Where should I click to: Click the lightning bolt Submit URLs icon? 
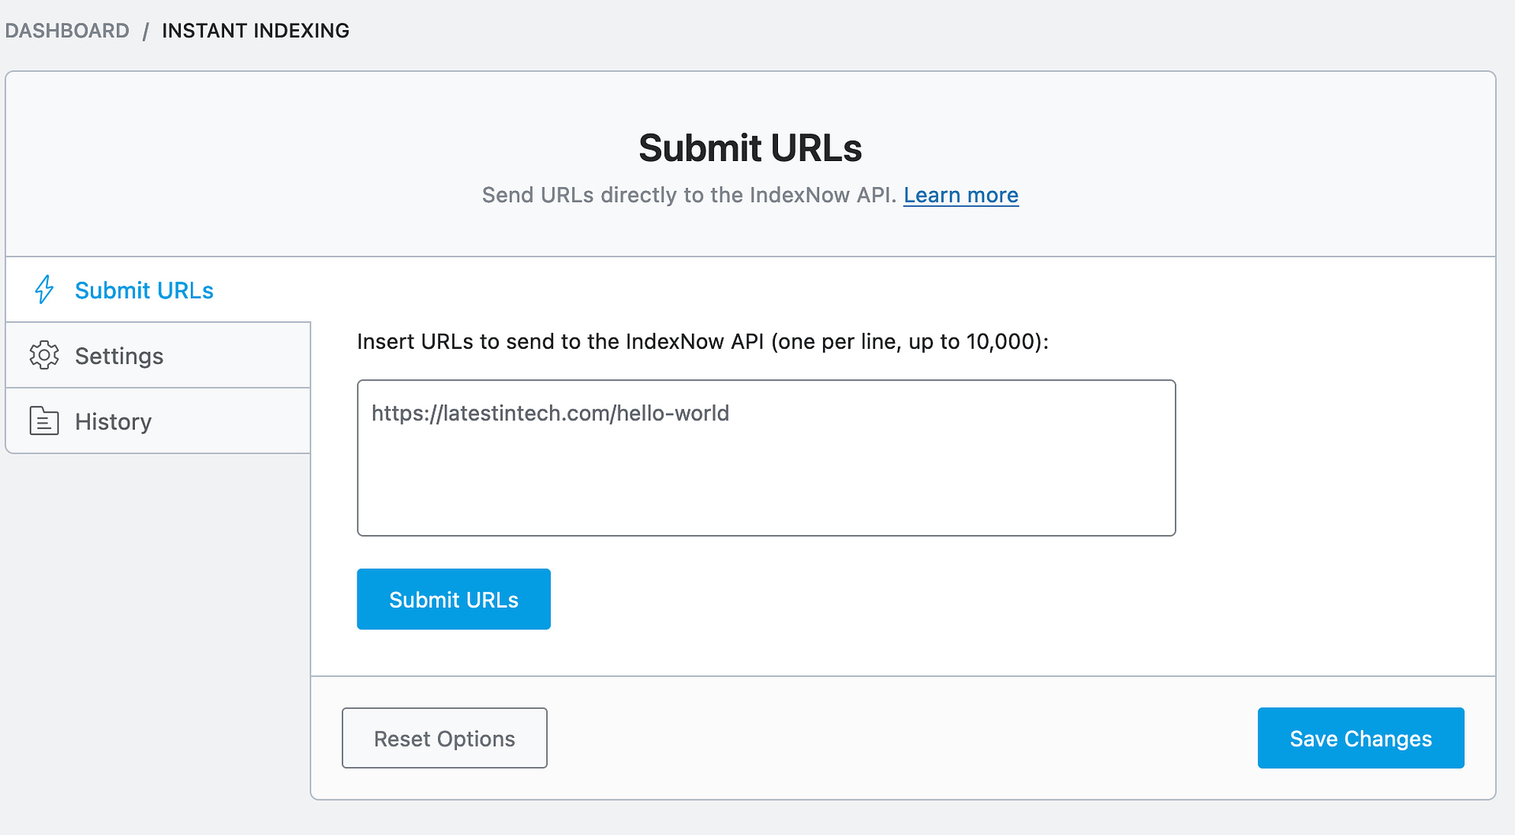pyautogui.click(x=44, y=290)
